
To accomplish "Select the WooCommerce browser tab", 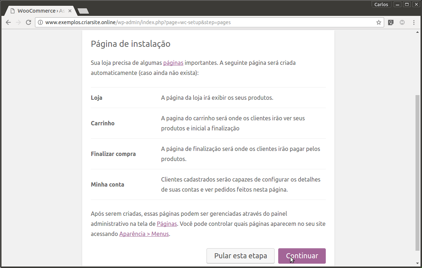I will (38, 11).
